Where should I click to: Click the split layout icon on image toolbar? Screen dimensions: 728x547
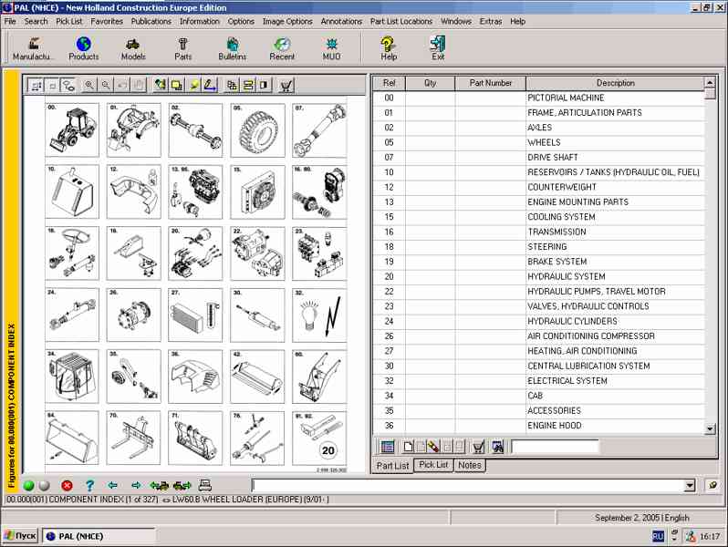248,85
